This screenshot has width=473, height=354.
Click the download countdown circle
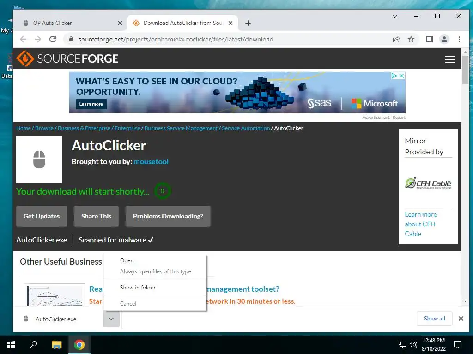(162, 191)
